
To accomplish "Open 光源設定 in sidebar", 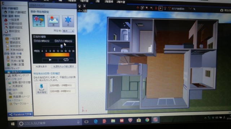I will (16, 86).
